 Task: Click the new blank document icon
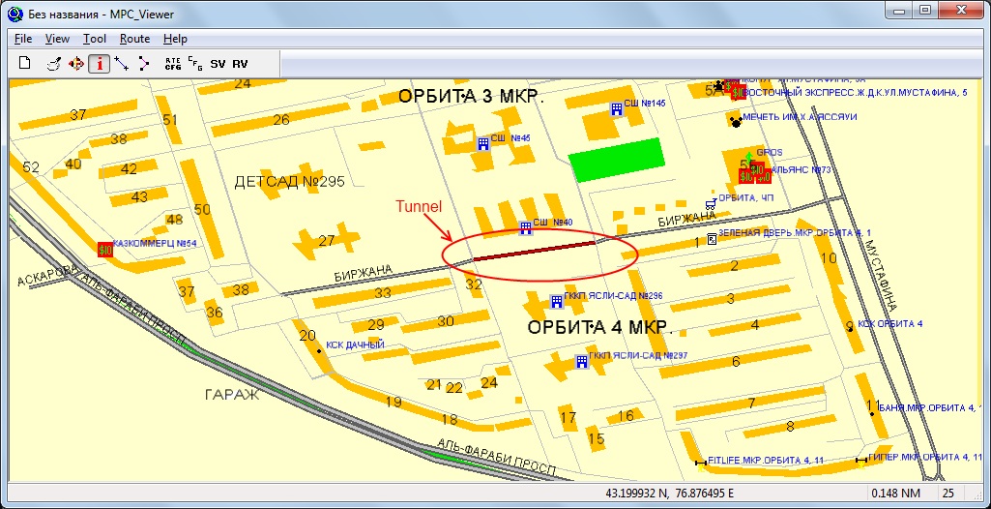26,64
